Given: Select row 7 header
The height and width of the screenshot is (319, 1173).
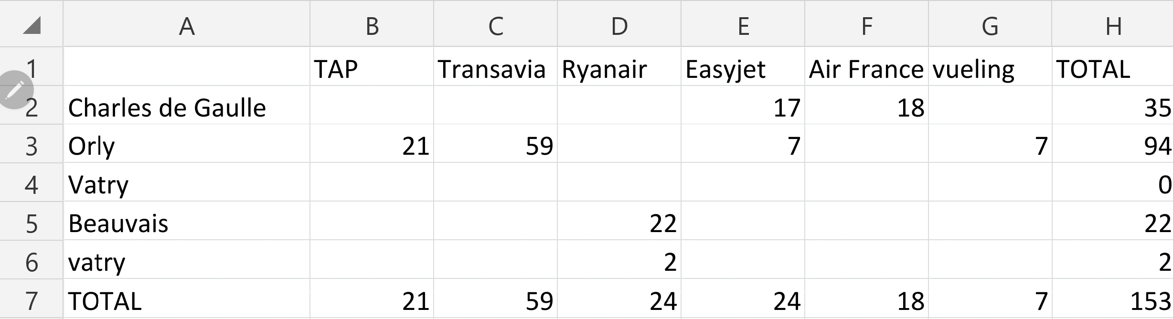Looking at the screenshot, I should (32, 300).
